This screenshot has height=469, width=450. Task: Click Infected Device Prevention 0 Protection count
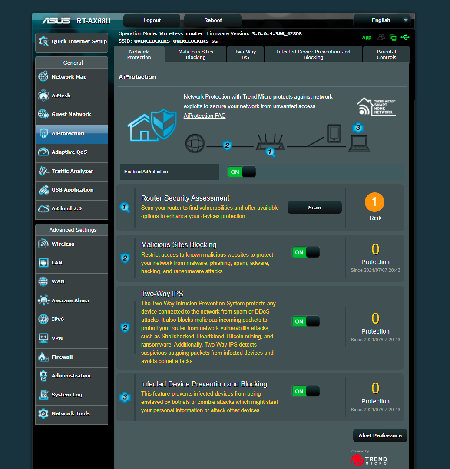(x=375, y=388)
